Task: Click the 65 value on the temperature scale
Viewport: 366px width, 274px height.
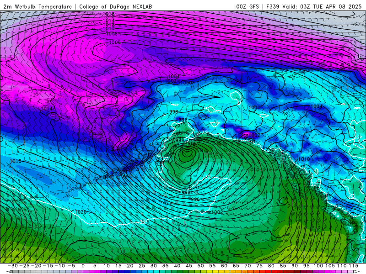Action: pos(236,266)
